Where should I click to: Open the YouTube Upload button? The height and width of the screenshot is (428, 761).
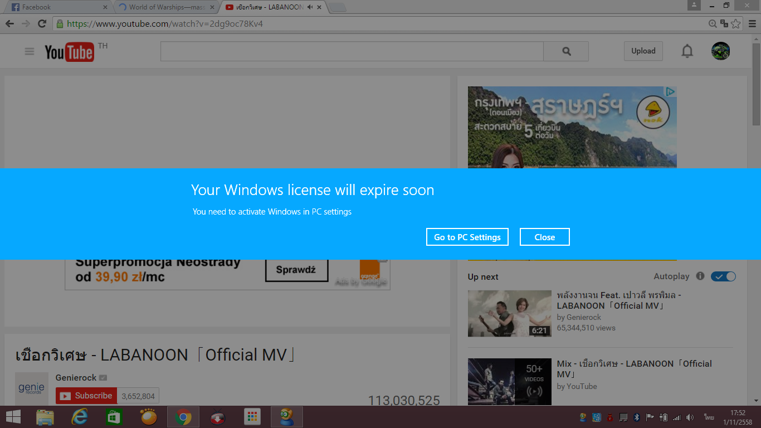[x=643, y=51]
